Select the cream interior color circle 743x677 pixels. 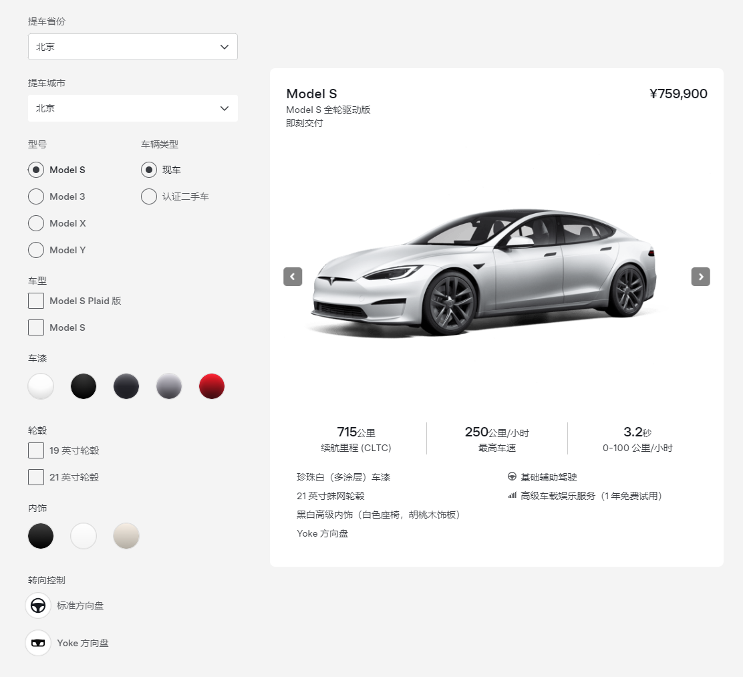pos(126,536)
